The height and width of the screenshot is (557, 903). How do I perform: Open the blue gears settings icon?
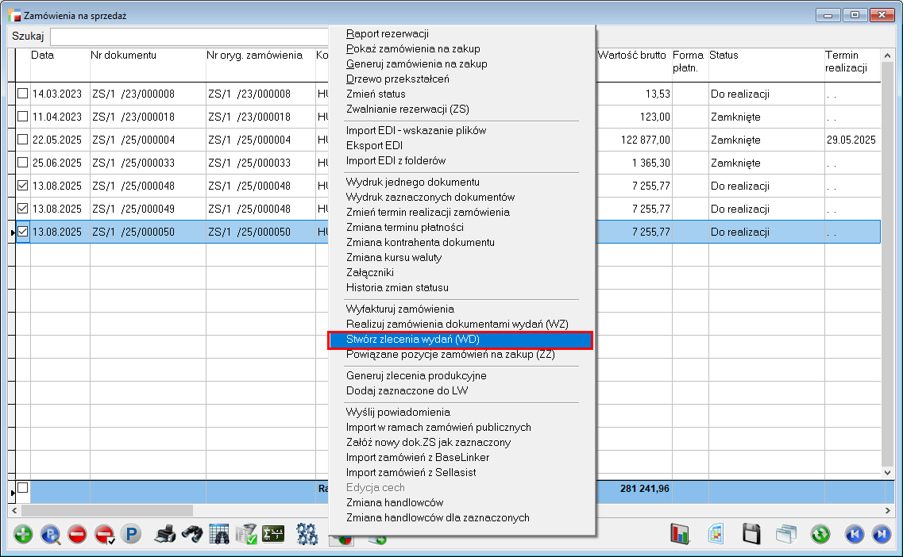307,534
